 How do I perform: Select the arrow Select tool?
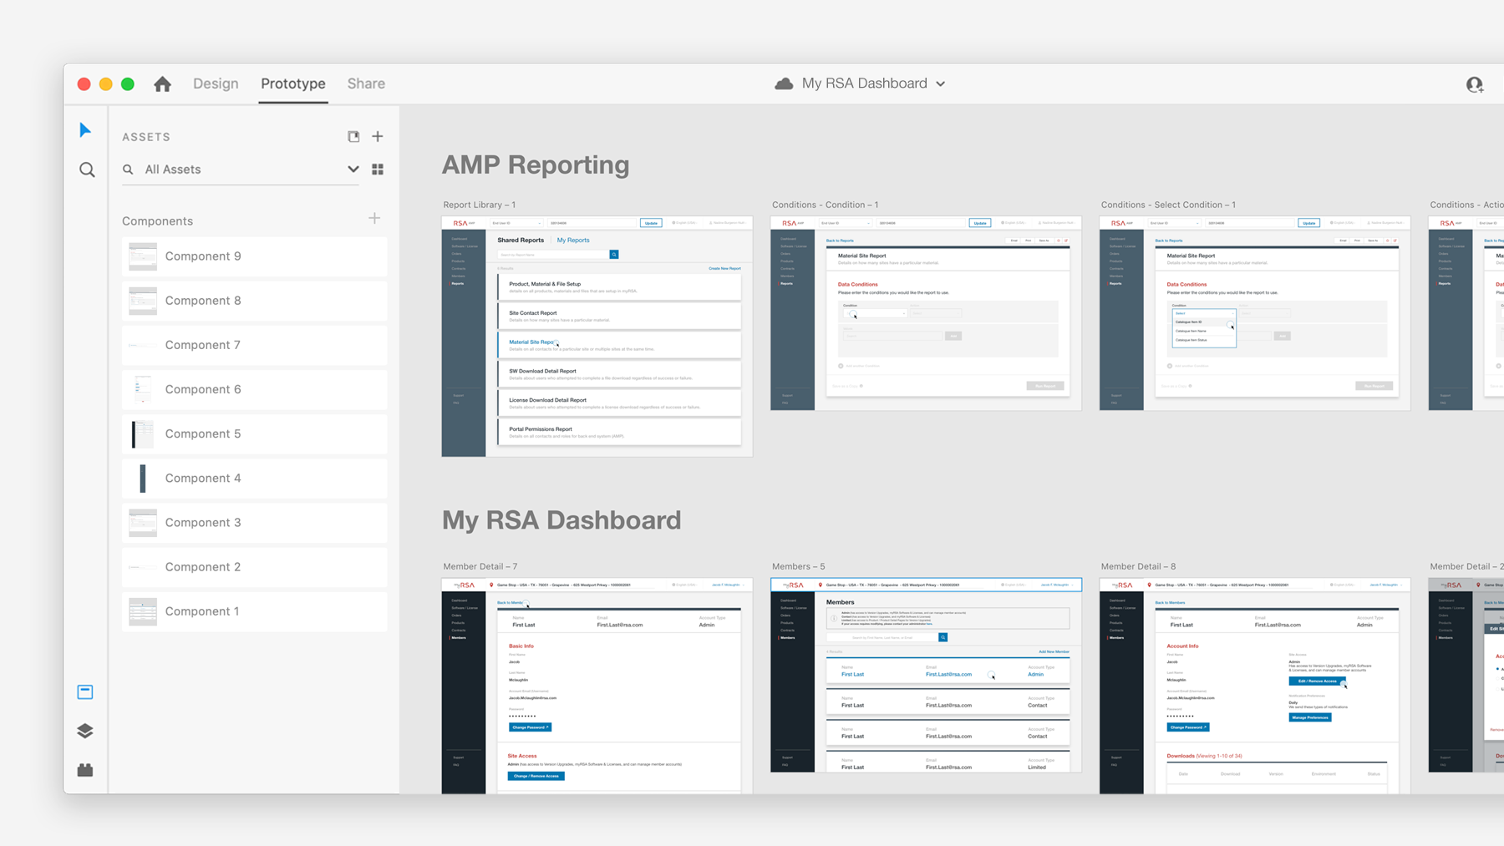coord(85,130)
